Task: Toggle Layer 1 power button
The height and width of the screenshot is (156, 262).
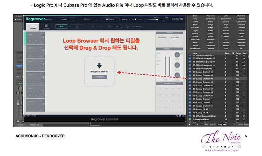Action: pyautogui.click(x=29, y=37)
